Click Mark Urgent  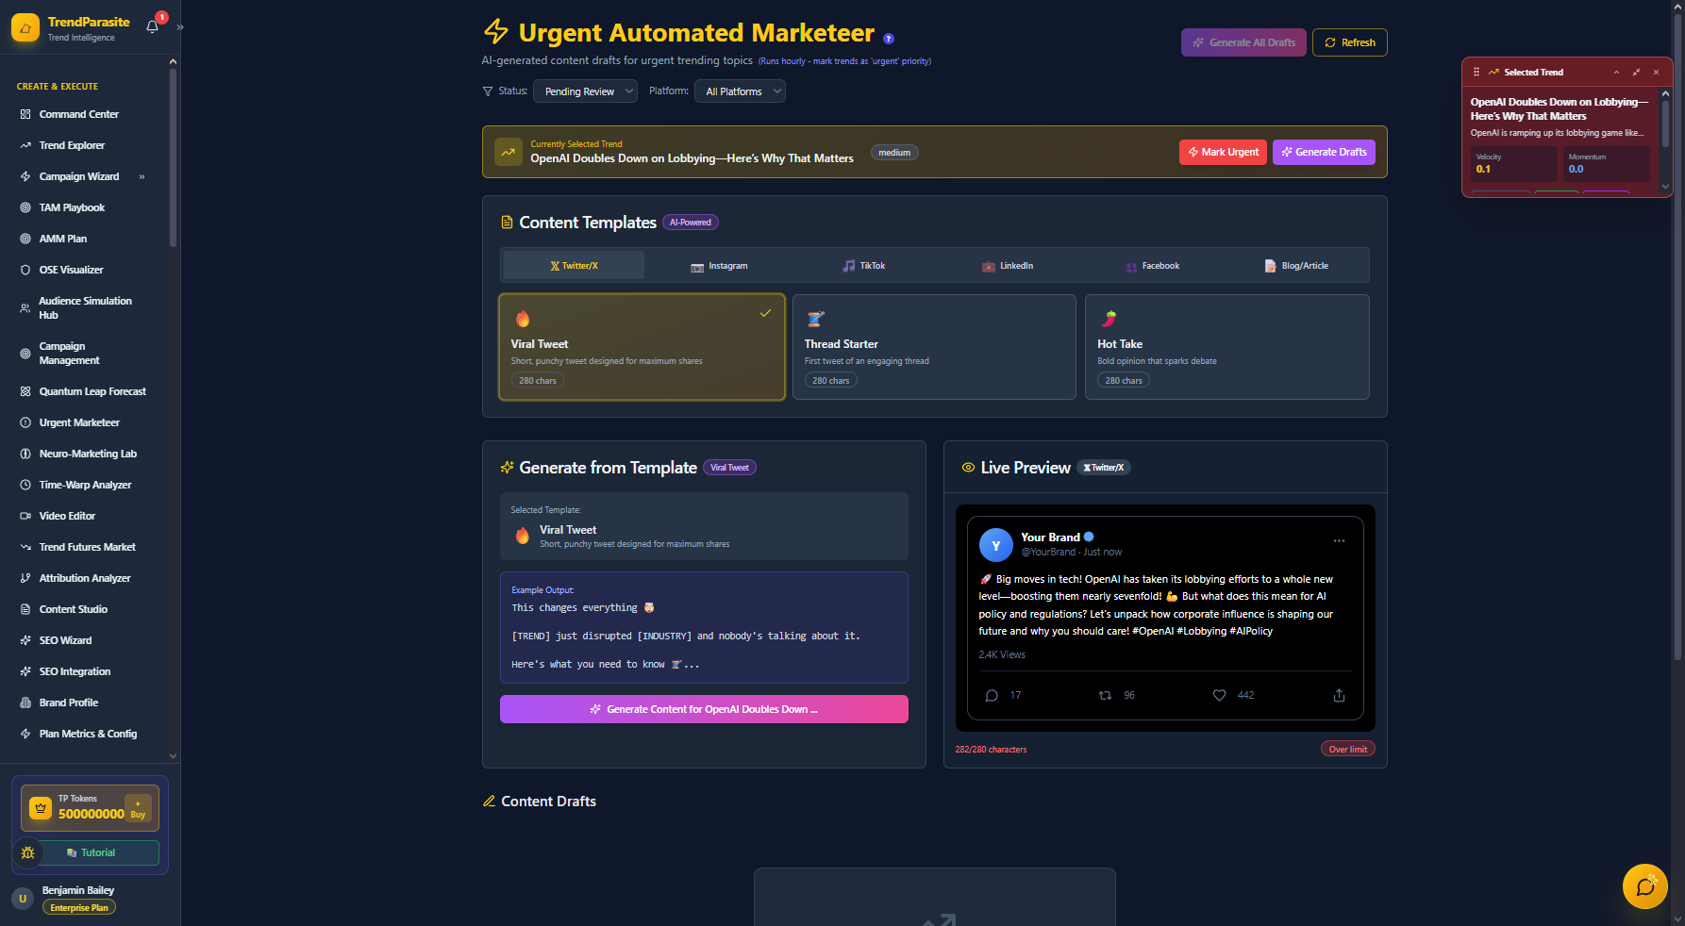point(1224,152)
